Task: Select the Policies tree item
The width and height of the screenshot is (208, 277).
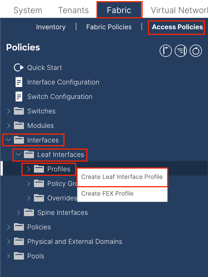Action: (x=39, y=227)
